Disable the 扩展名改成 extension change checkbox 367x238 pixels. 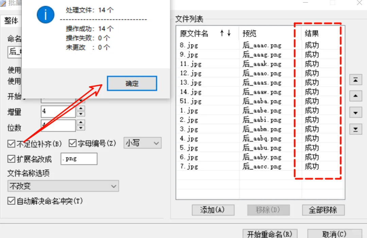coord(11,159)
